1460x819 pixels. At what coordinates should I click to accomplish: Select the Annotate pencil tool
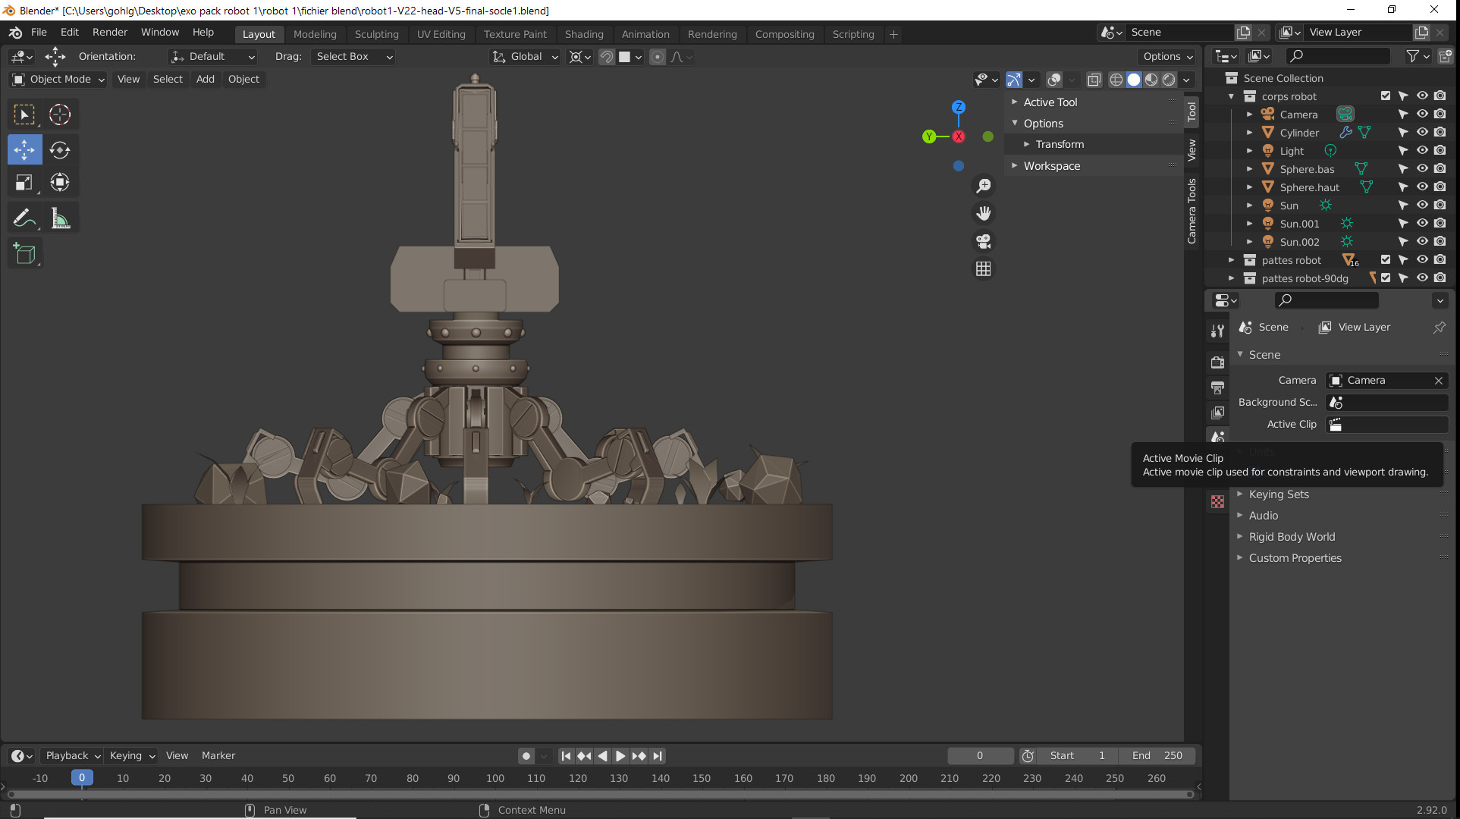tap(24, 219)
